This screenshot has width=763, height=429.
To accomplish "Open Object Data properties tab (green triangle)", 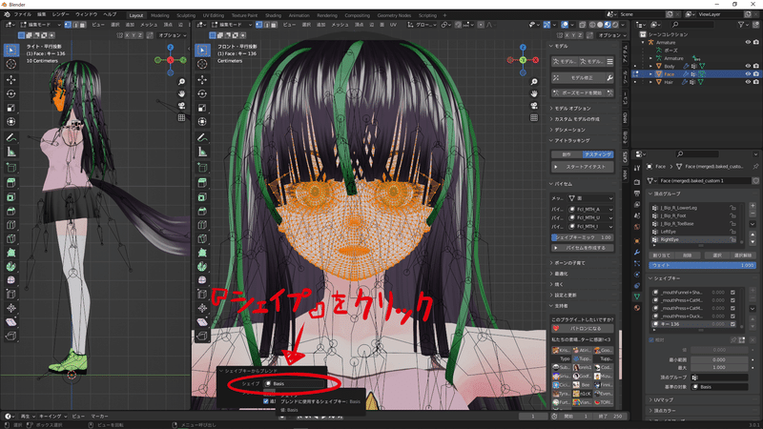I will [637, 296].
